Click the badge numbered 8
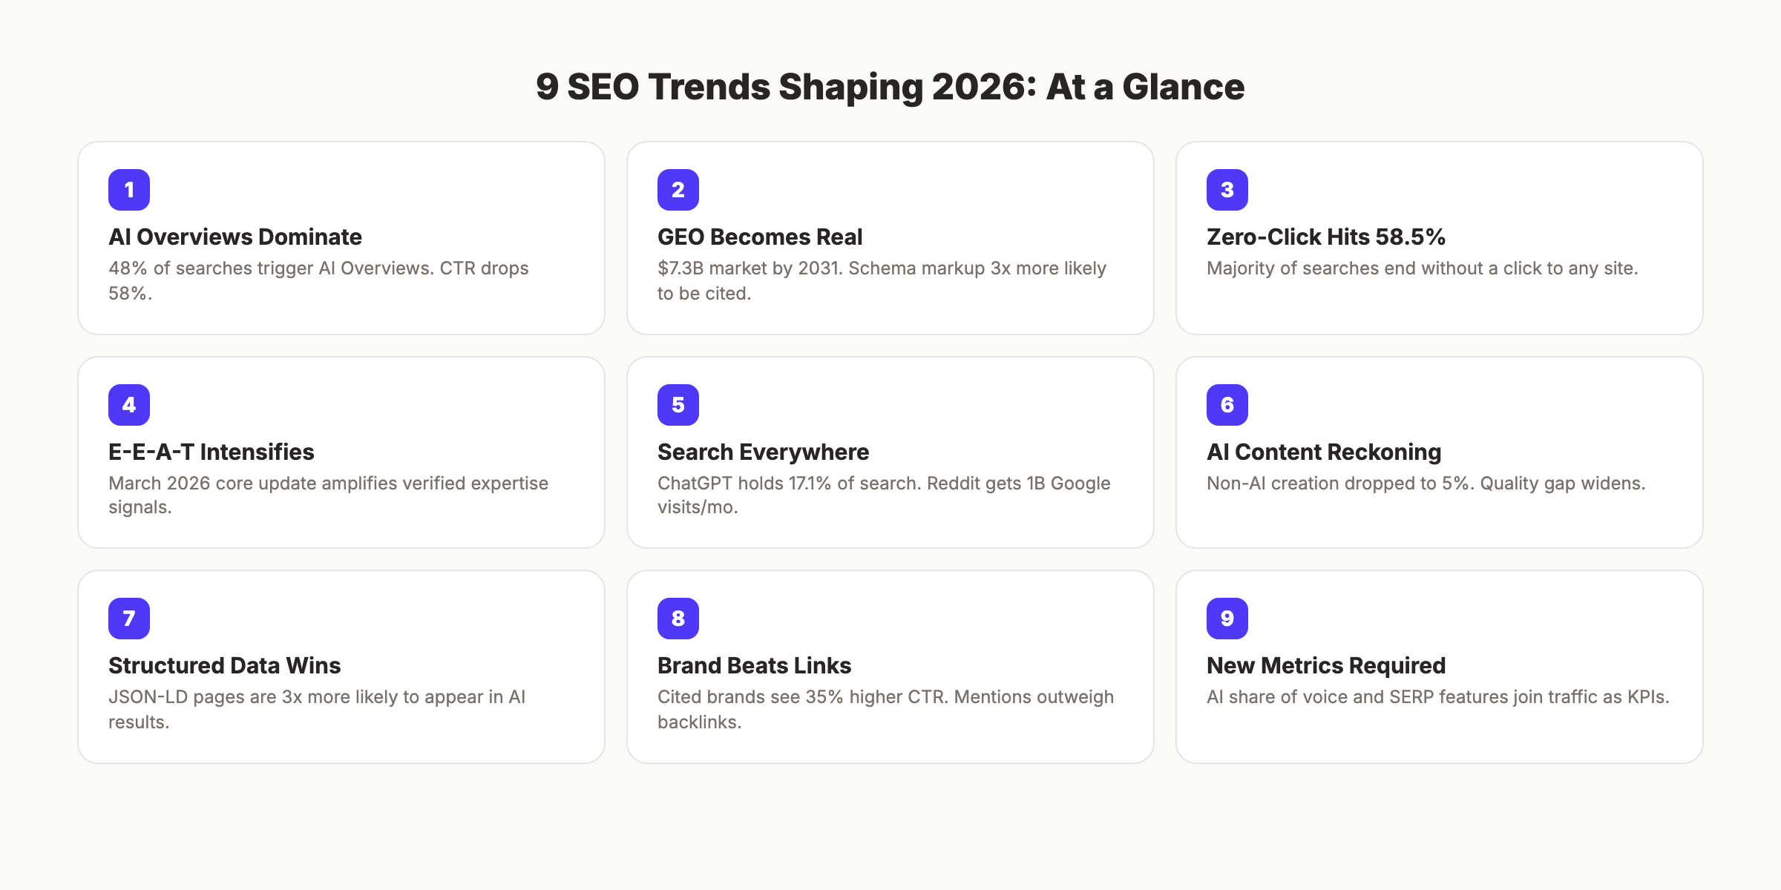Viewport: 1781px width, 890px height. pyautogui.click(x=678, y=618)
